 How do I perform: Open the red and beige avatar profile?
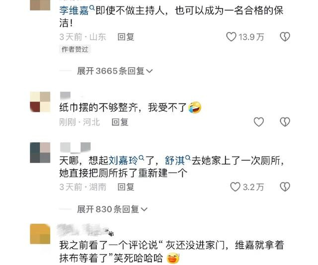40,102
